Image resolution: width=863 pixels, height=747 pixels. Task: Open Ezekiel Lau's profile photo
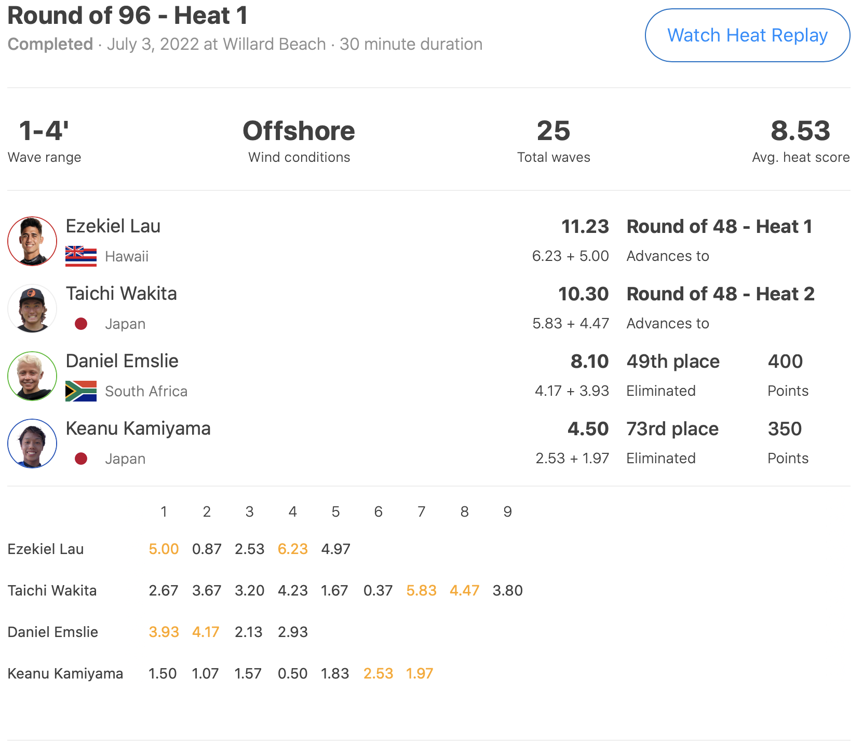(x=32, y=241)
